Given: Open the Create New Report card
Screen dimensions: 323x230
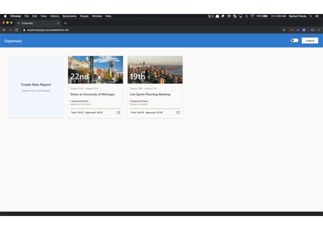Looking at the screenshot, I should [36, 87].
